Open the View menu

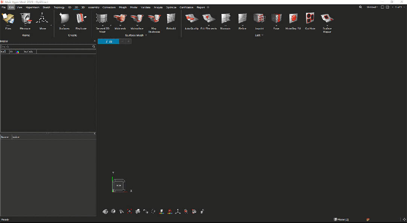(20, 7)
